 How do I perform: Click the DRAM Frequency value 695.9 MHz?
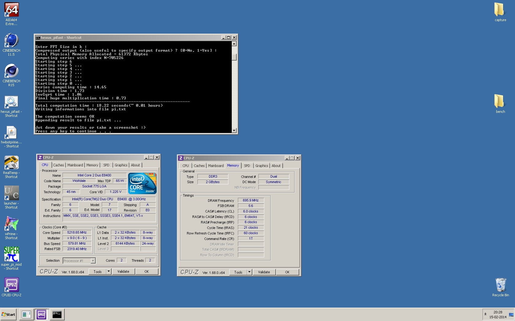coord(251,201)
